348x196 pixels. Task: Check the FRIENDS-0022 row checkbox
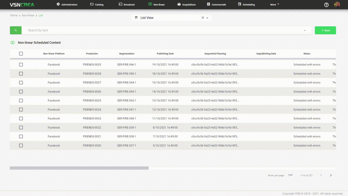pos(21,127)
